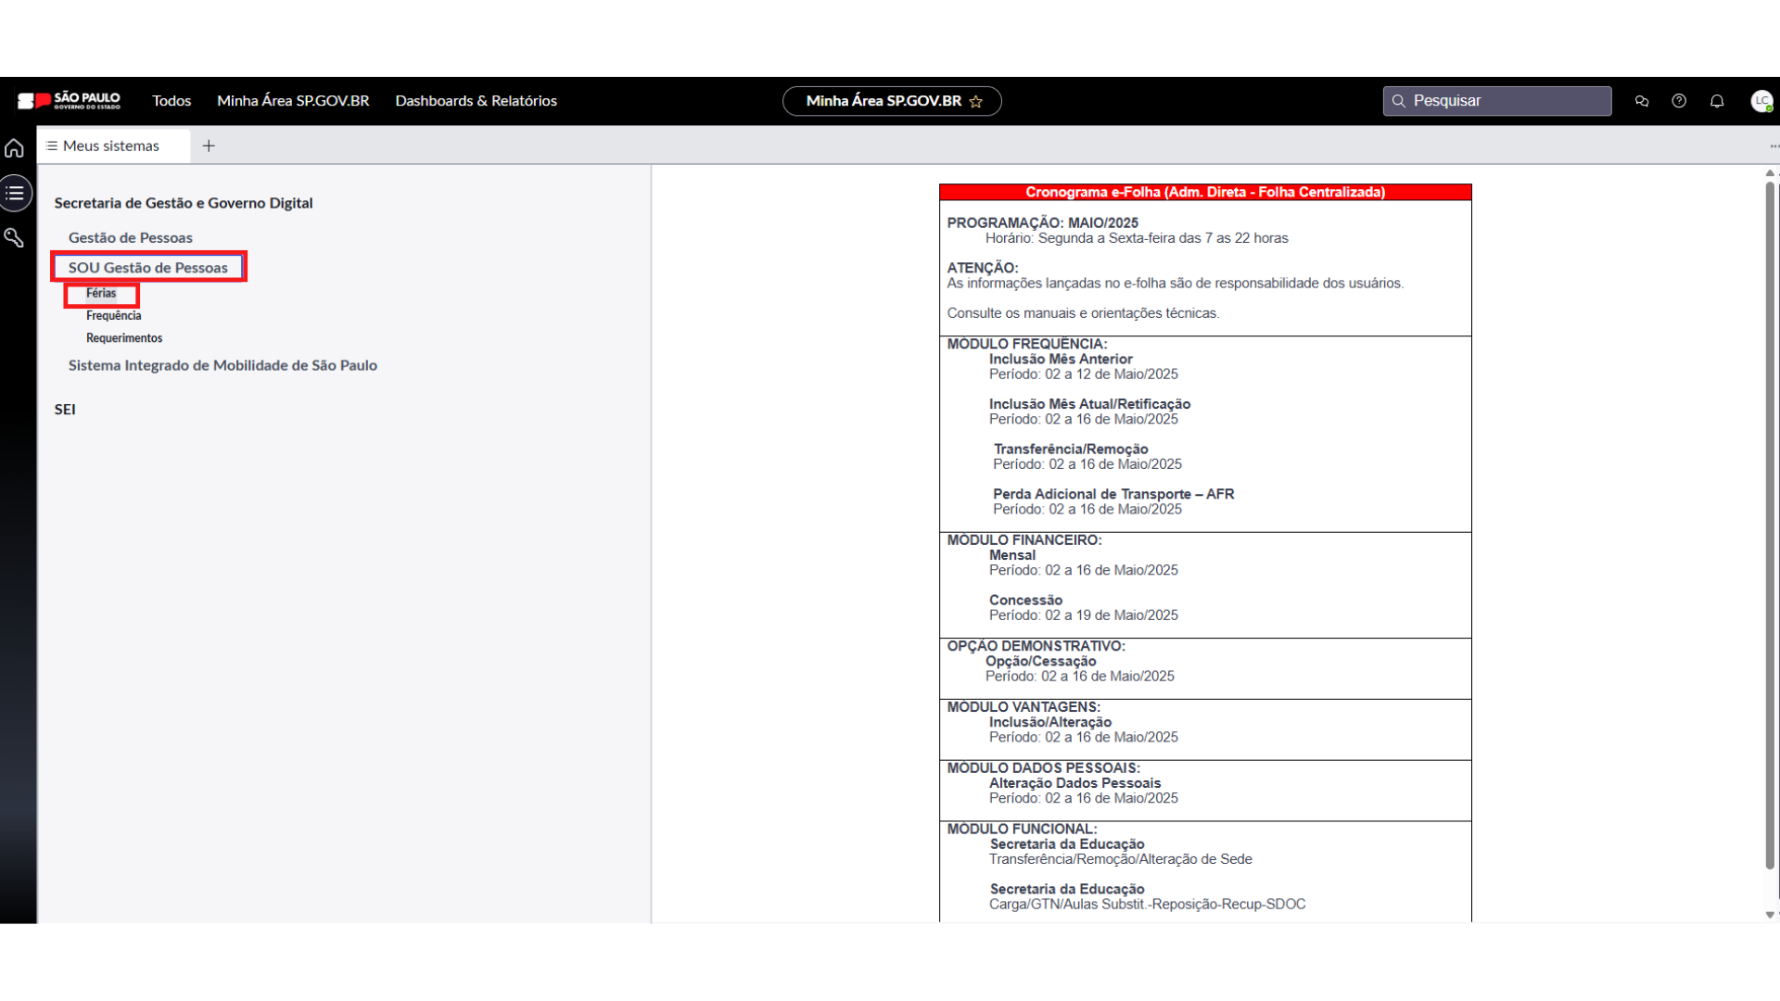Image resolution: width=1780 pixels, height=1001 pixels.
Task: Click Sistema Integrado de Mobilidade de São Paulo
Action: [x=222, y=365]
